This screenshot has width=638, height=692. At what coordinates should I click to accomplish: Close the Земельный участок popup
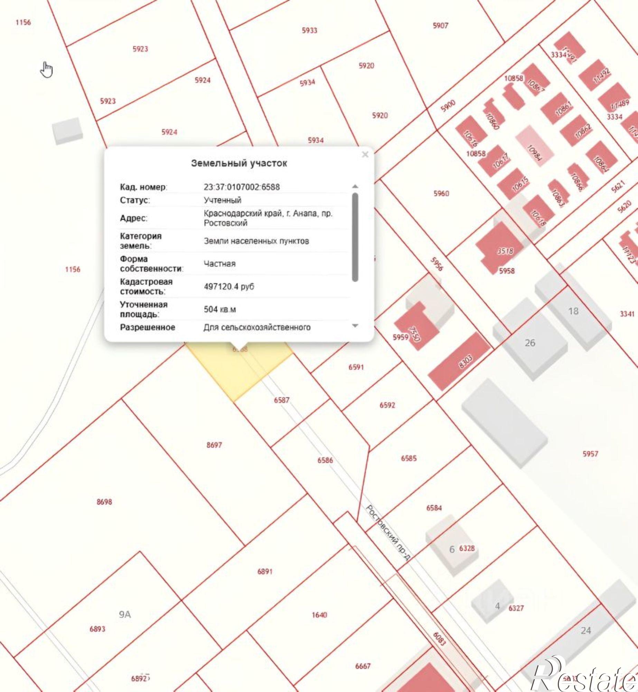pos(365,154)
